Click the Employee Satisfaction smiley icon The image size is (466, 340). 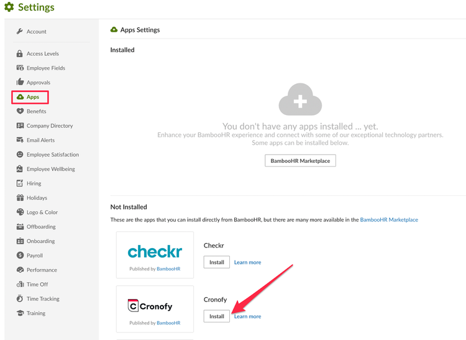tap(20, 154)
